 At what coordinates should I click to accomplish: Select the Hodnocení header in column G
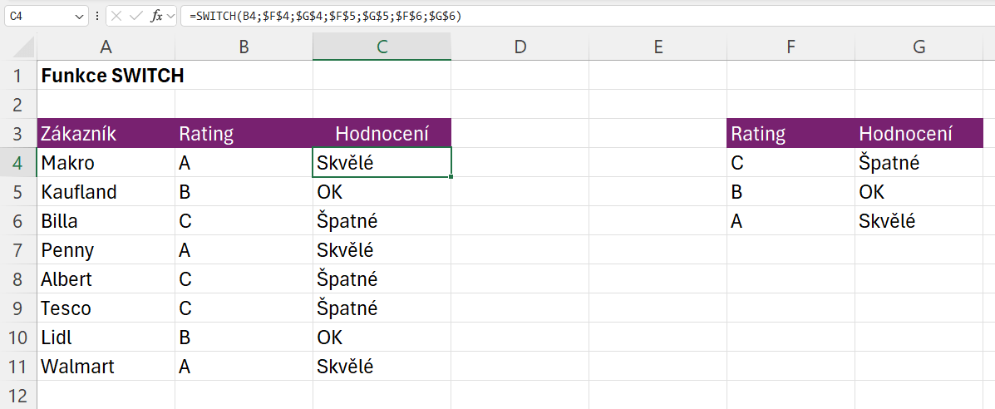pyautogui.click(x=919, y=134)
